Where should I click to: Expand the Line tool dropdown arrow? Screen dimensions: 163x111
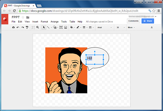point(51,28)
